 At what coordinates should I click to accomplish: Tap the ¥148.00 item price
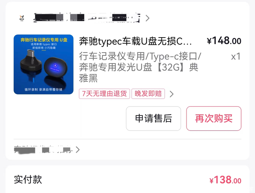click(x=224, y=41)
